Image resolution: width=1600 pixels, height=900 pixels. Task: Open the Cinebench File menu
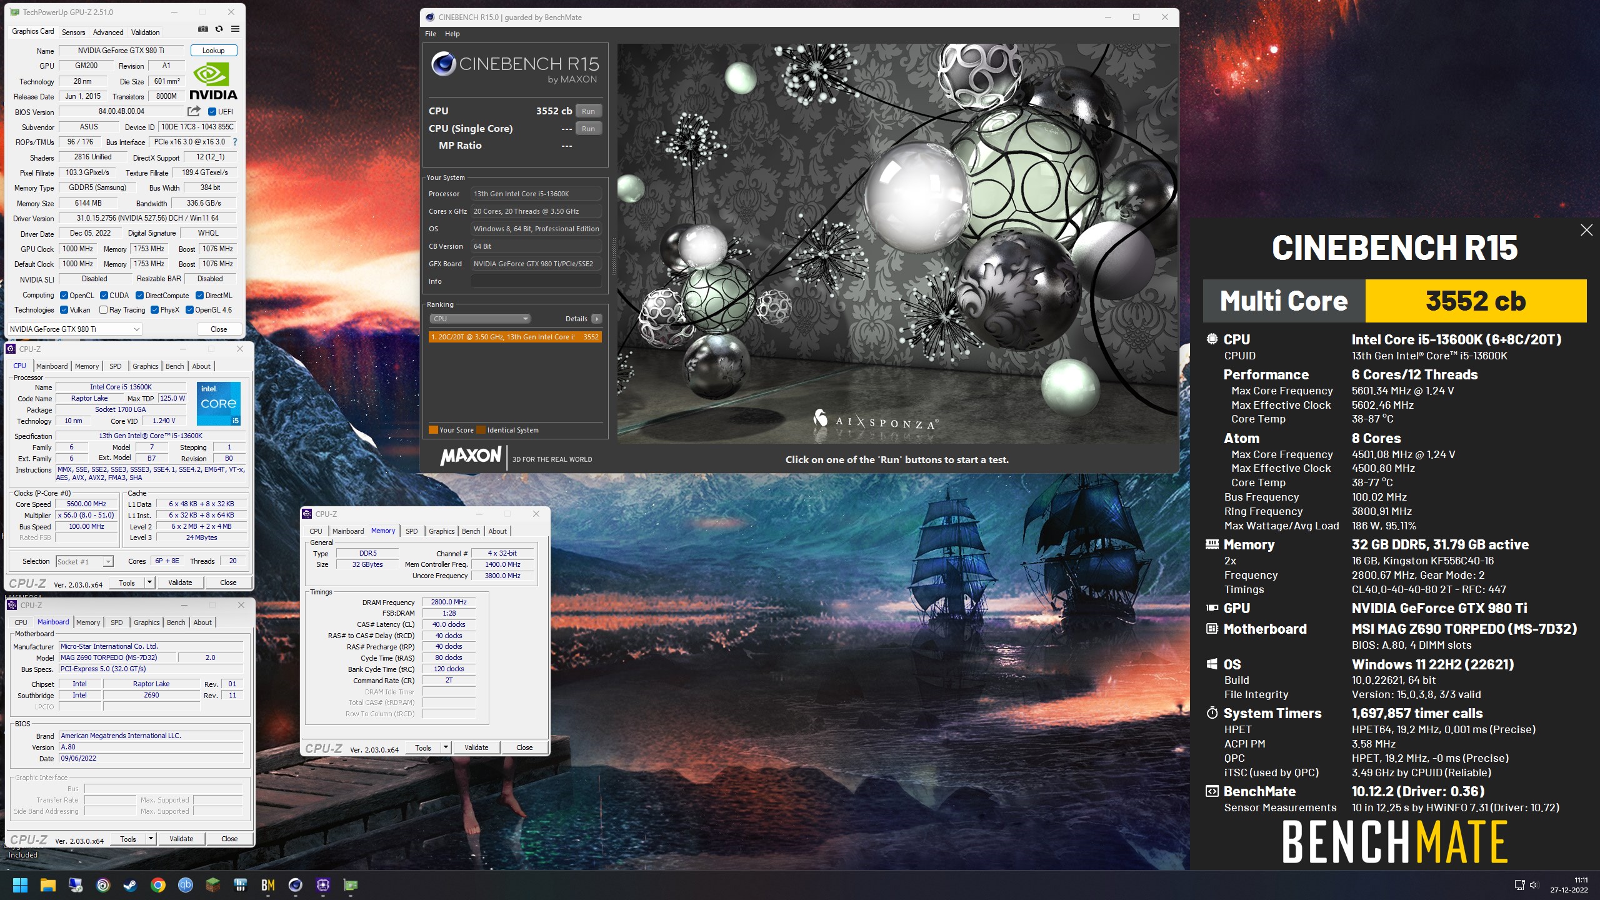[431, 34]
